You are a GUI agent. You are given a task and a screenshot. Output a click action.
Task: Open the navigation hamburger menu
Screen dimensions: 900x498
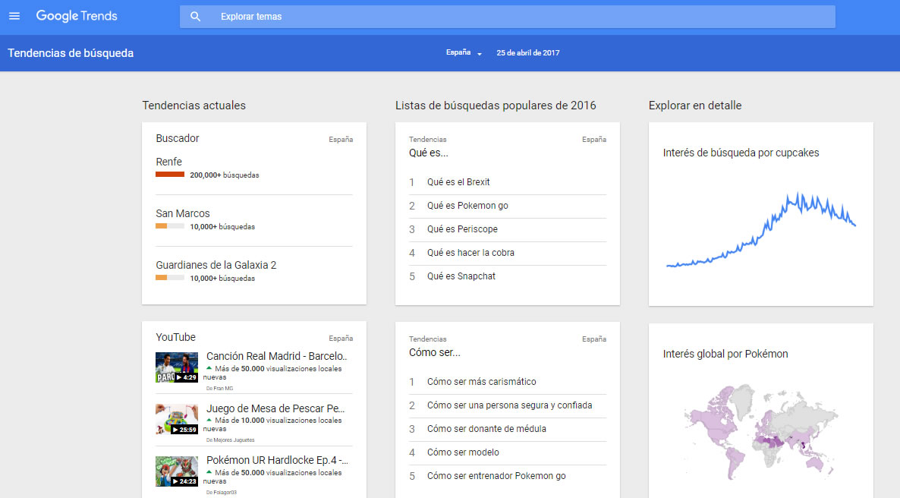(14, 15)
